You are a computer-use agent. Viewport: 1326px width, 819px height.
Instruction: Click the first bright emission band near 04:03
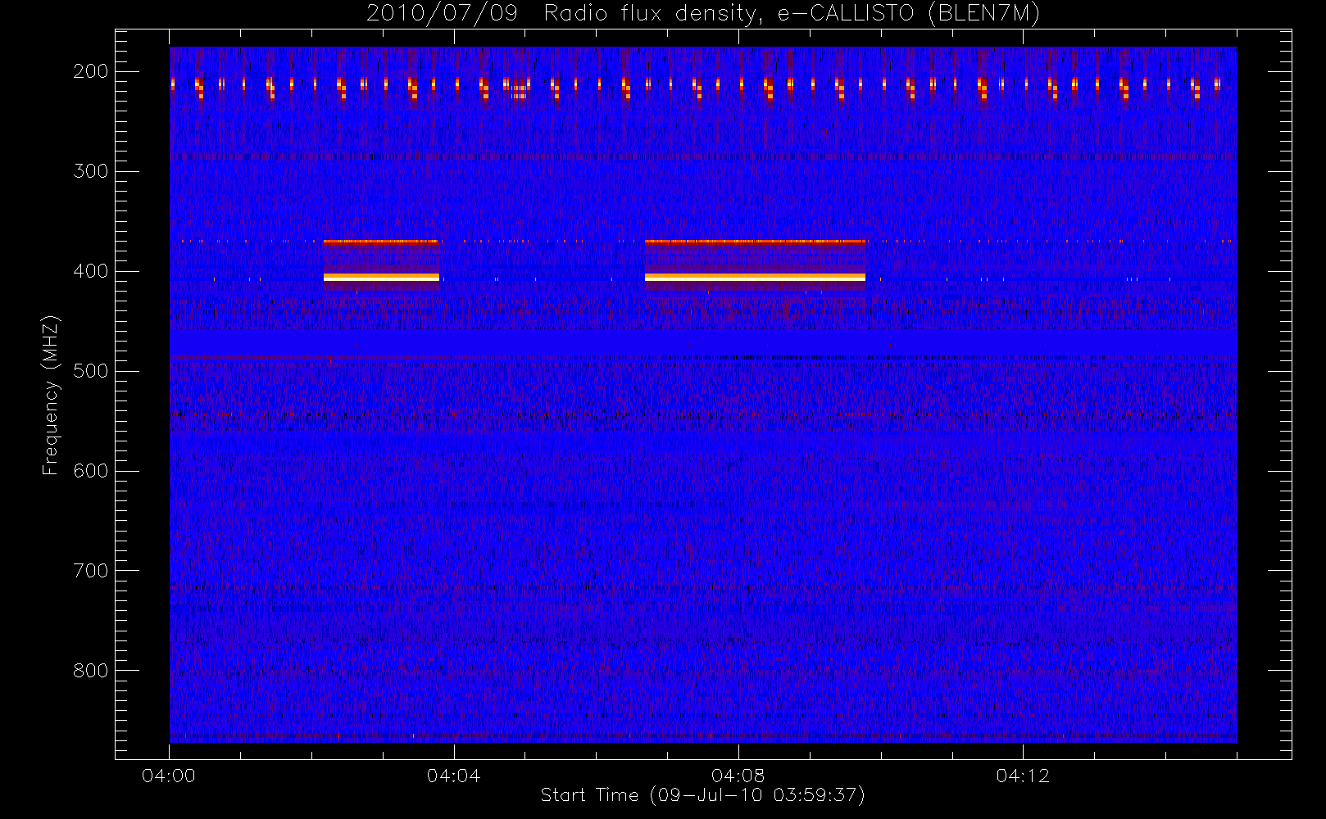coord(381,277)
